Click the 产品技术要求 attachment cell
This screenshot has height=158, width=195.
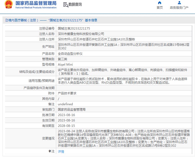point(67,93)
